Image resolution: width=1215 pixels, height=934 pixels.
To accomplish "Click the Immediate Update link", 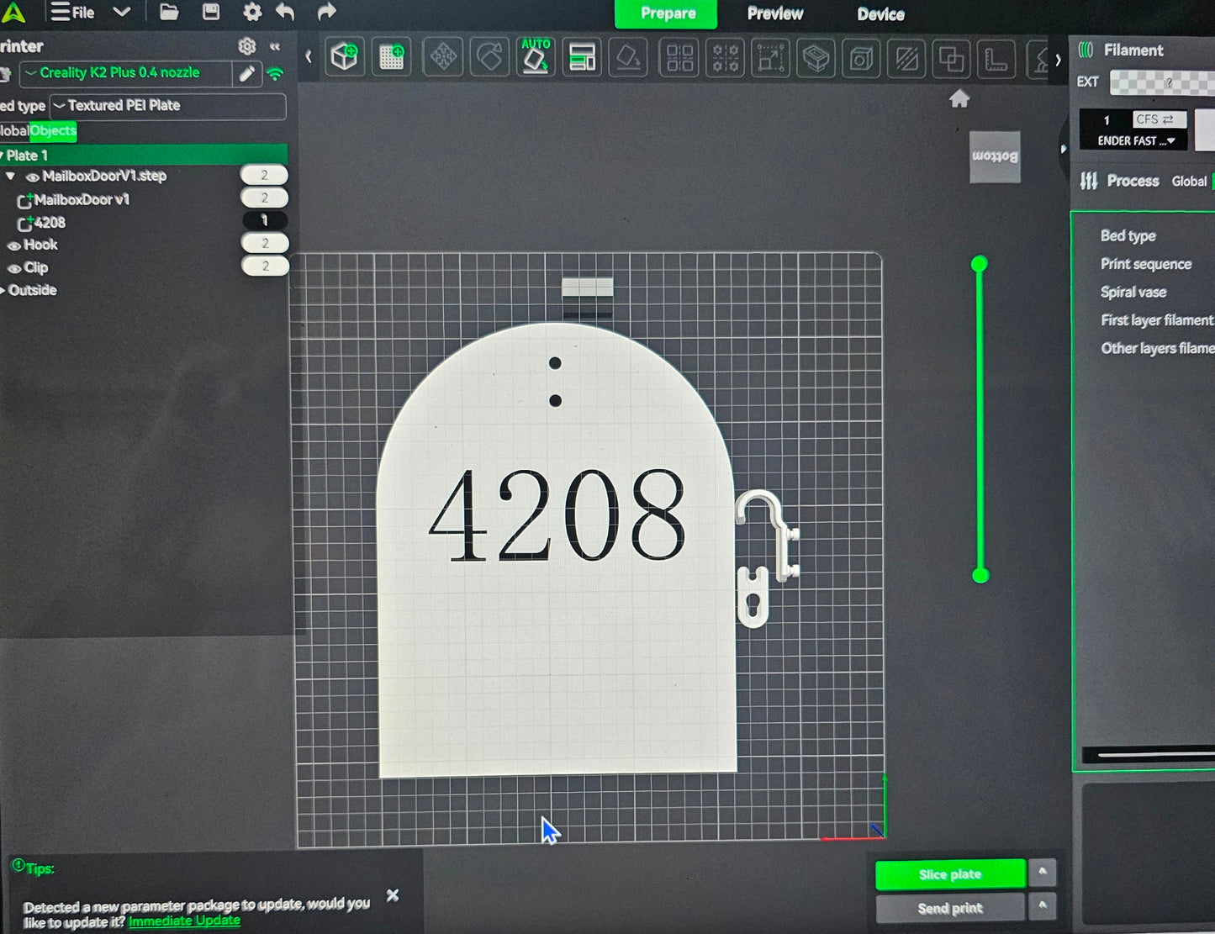I will (x=184, y=921).
